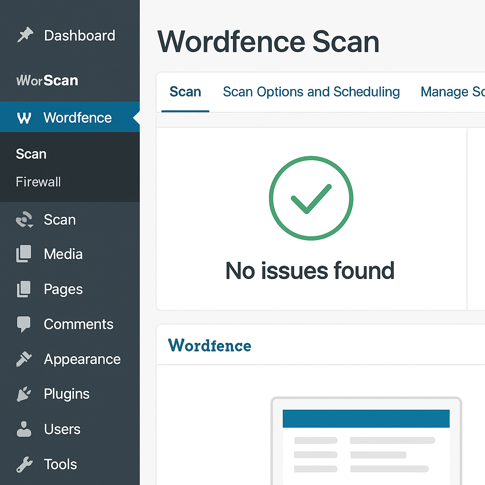Open the Scan submenu under Wordfence
The image size is (485, 485).
coord(31,154)
